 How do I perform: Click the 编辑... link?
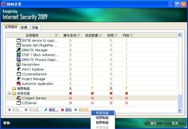53,110
